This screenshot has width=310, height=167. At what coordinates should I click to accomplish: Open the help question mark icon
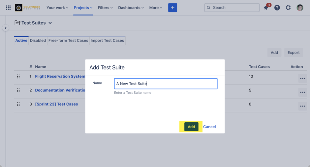[x=277, y=8]
